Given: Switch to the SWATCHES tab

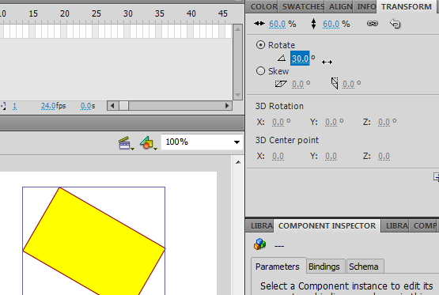Looking at the screenshot, I should (x=303, y=6).
